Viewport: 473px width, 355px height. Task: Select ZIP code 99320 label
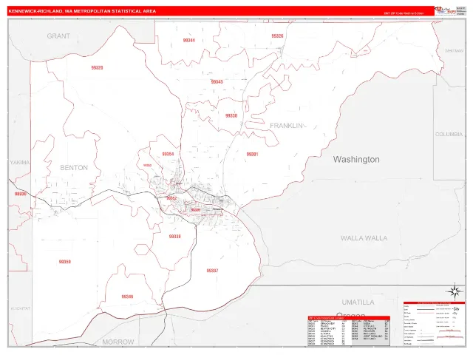(97, 67)
